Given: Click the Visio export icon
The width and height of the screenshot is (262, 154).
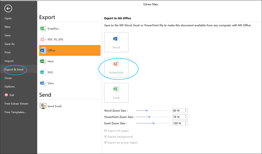Looking at the screenshot, I should pyautogui.click(x=43, y=83).
